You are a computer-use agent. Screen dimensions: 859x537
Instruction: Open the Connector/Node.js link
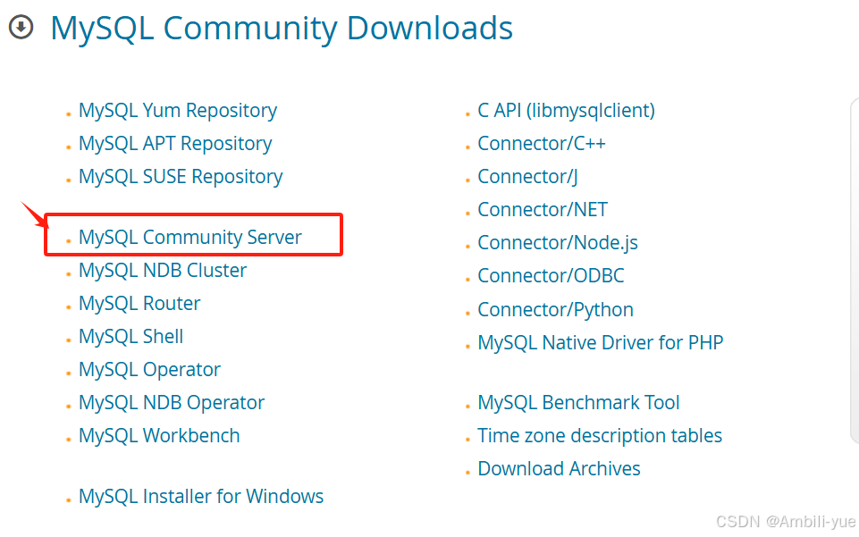tap(558, 243)
